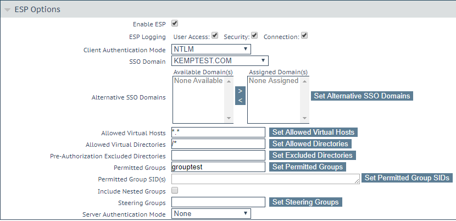The width and height of the screenshot is (456, 221).
Task: Uncheck the Enable ESP checkbox
Action: (175, 23)
